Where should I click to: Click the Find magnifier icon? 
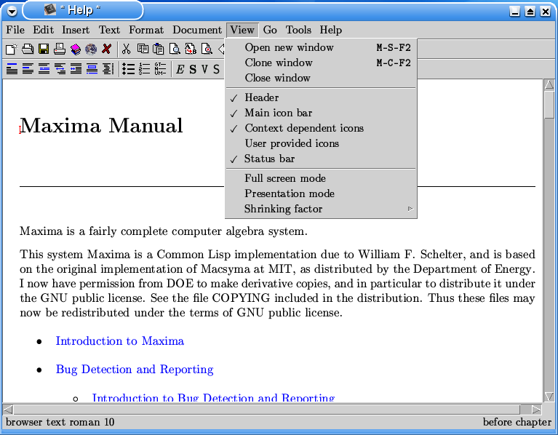tap(175, 49)
